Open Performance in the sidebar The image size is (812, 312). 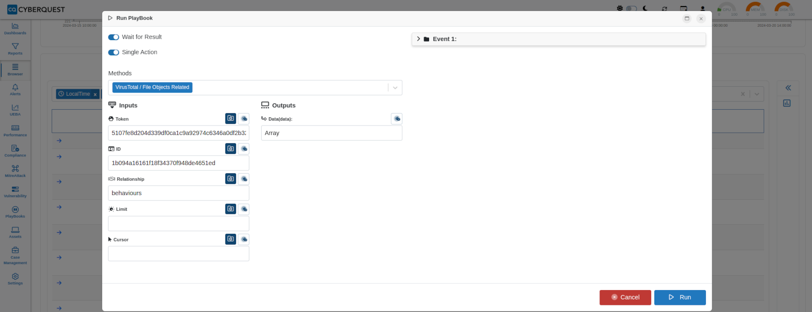pyautogui.click(x=15, y=131)
